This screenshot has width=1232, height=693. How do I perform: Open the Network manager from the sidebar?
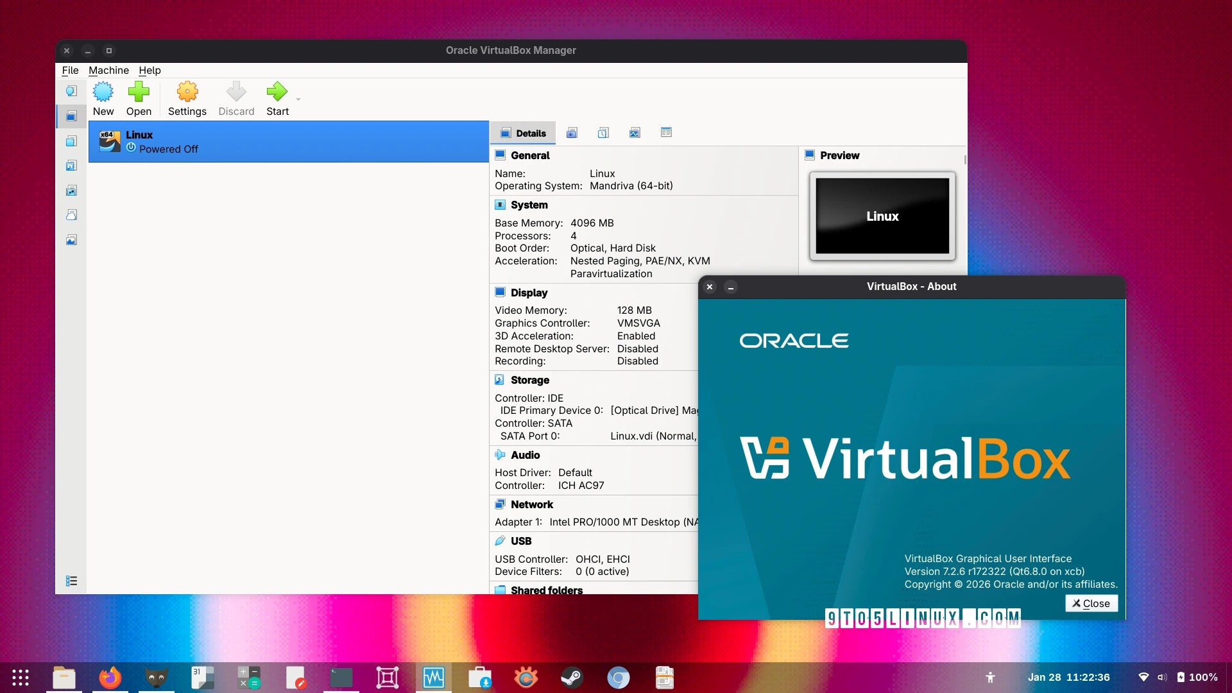point(71,190)
